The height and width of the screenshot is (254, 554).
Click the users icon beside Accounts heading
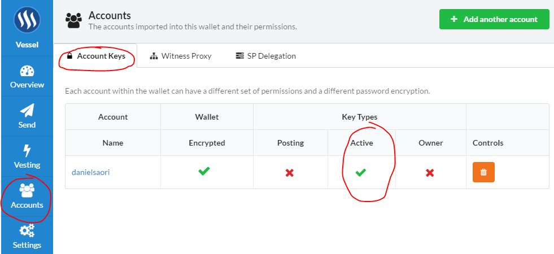click(x=73, y=20)
